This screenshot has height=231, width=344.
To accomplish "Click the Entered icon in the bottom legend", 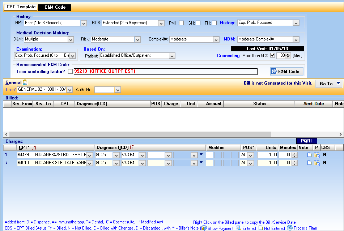I will (x=238, y=228).
